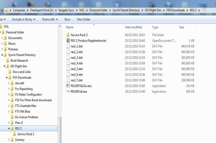Navigate to Synch Parent Directory in address bar
The height and width of the screenshot is (143, 216).
(x=126, y=10)
